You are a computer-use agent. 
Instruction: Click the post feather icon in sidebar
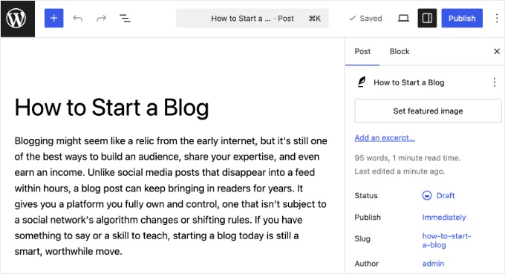click(362, 82)
